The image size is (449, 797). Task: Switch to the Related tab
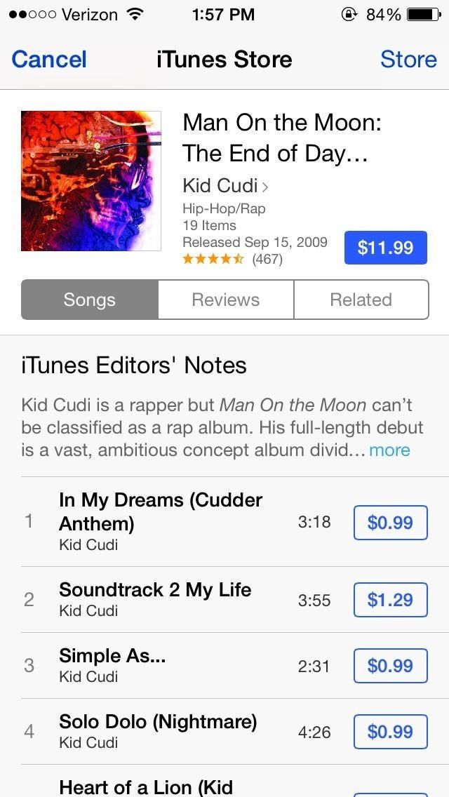click(361, 300)
